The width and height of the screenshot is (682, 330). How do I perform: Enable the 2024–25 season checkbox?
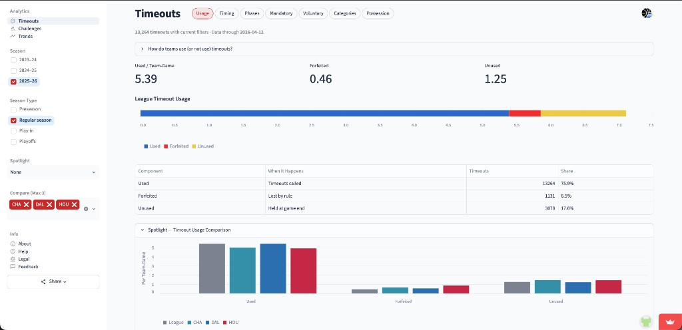[x=13, y=71]
